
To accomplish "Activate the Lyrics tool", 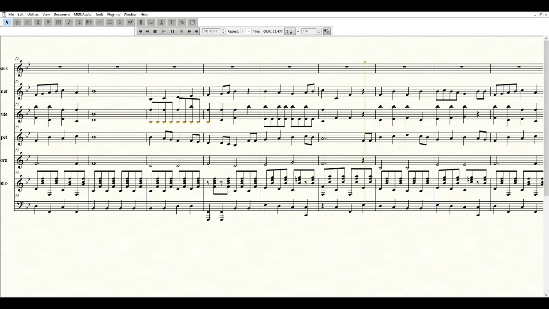I will click(x=161, y=22).
